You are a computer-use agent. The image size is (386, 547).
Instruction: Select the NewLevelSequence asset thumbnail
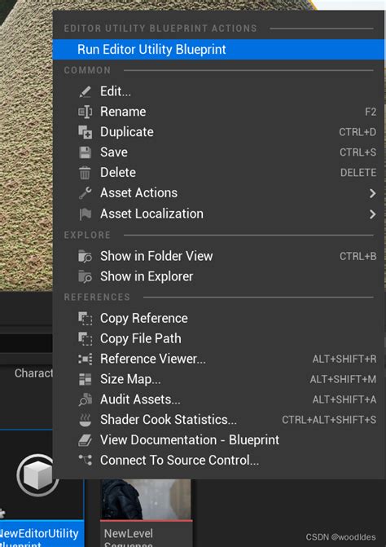[x=146, y=513]
